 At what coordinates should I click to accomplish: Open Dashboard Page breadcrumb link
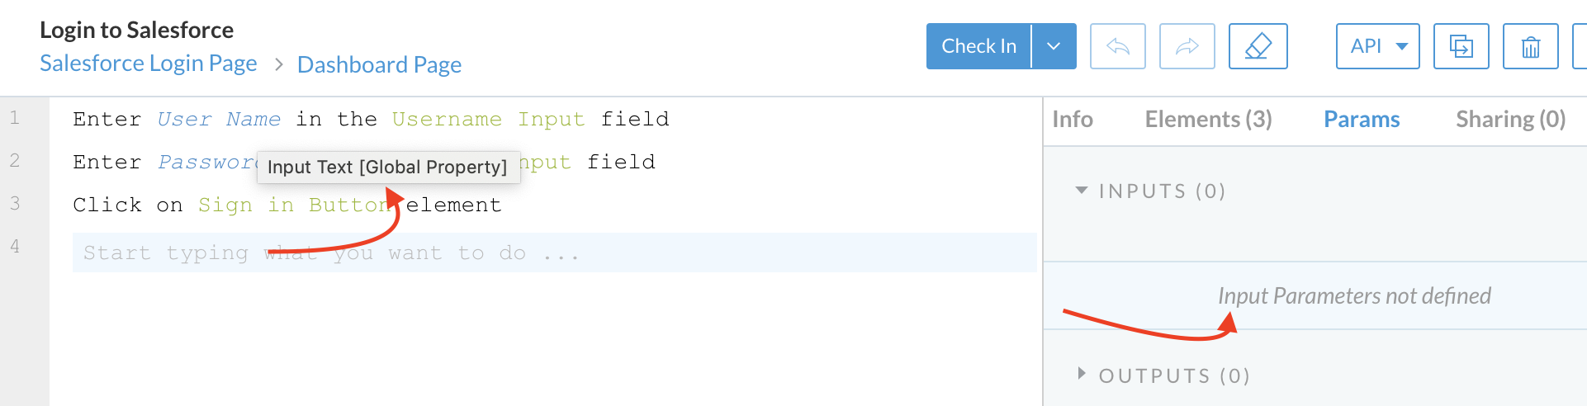379,64
